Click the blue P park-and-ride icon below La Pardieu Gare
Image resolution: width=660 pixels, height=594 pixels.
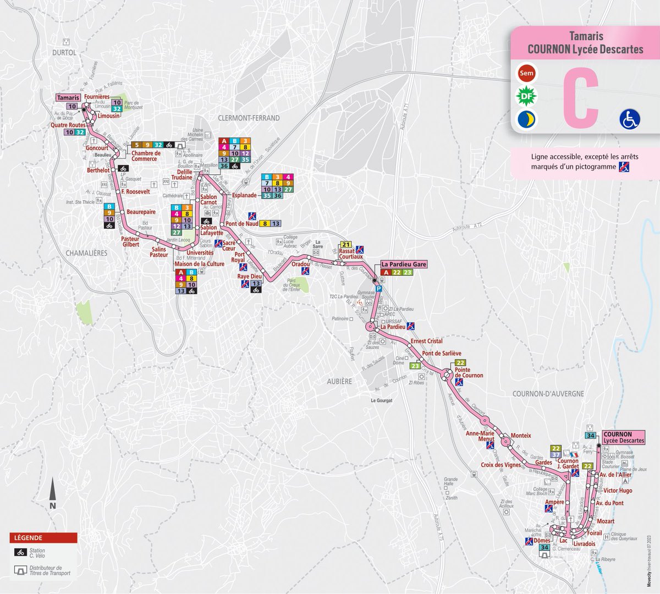pos(378,288)
